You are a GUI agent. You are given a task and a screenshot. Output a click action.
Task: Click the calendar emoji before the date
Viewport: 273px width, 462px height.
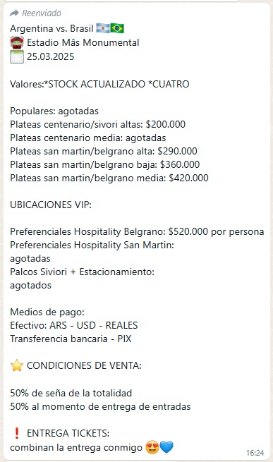click(17, 56)
